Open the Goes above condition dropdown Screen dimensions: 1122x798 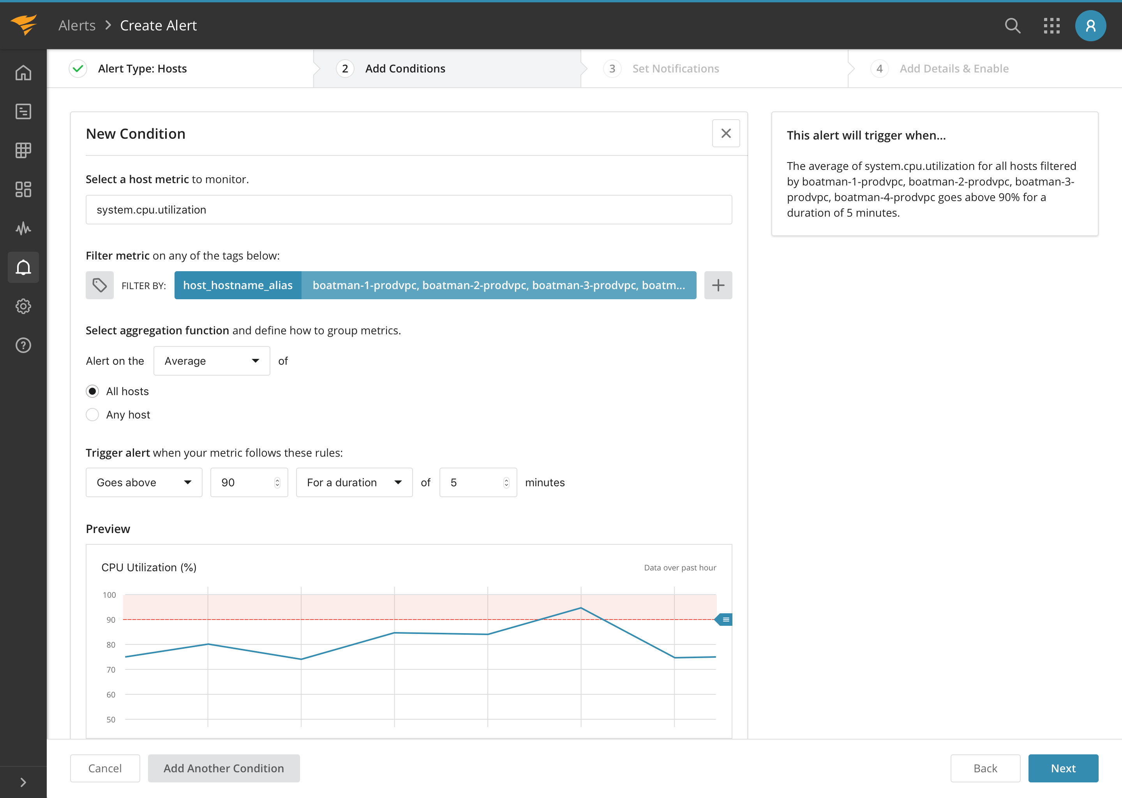[144, 482]
